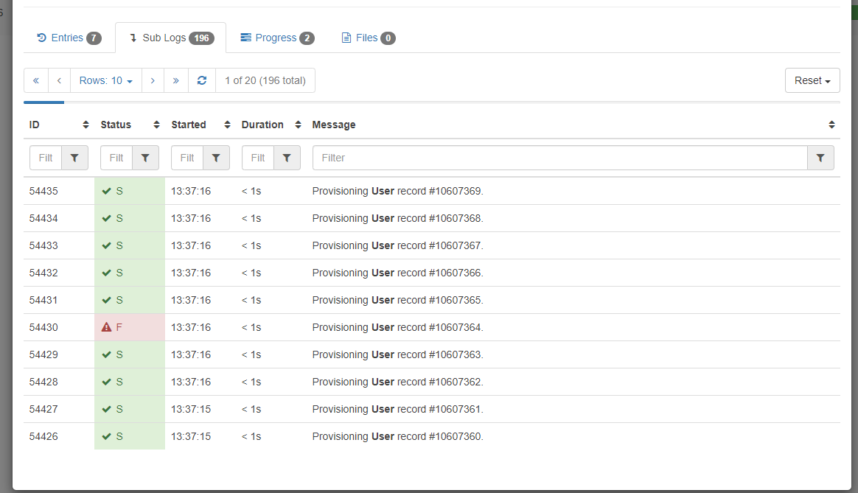Sort rows by the Duration column
Screen dimensions: 858x493
296,125
